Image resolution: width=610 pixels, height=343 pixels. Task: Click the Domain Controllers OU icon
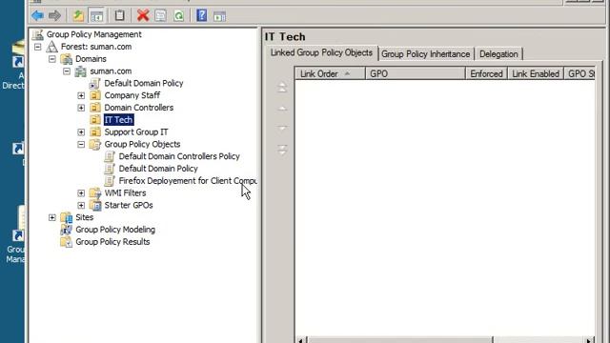pos(95,108)
